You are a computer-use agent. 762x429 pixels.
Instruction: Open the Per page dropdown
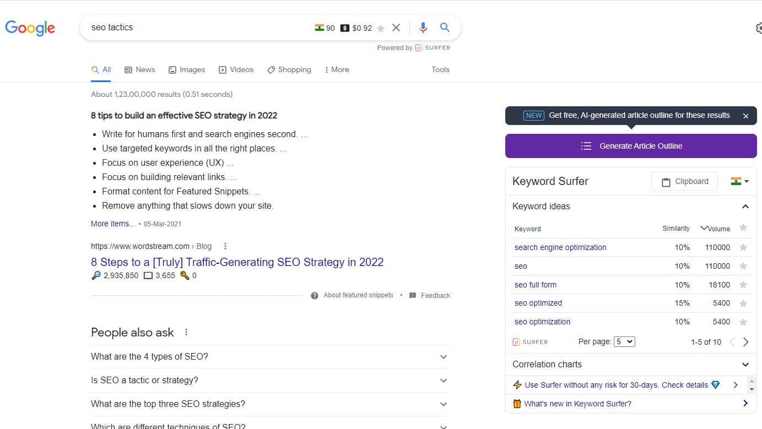pos(624,342)
